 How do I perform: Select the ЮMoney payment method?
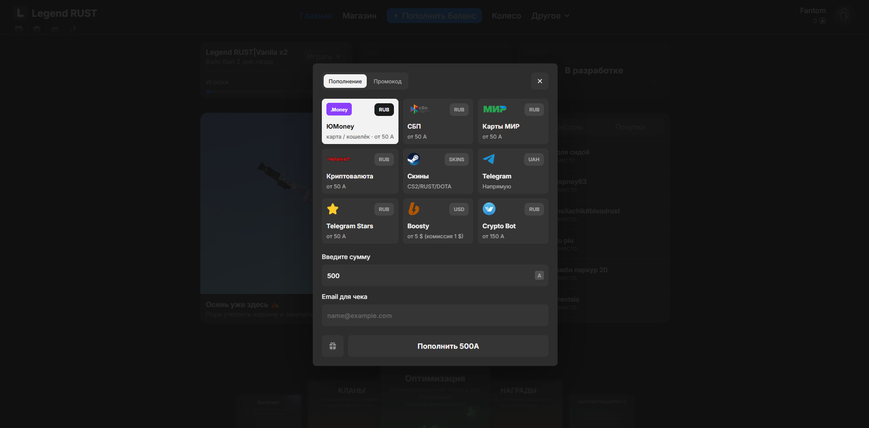(x=360, y=121)
